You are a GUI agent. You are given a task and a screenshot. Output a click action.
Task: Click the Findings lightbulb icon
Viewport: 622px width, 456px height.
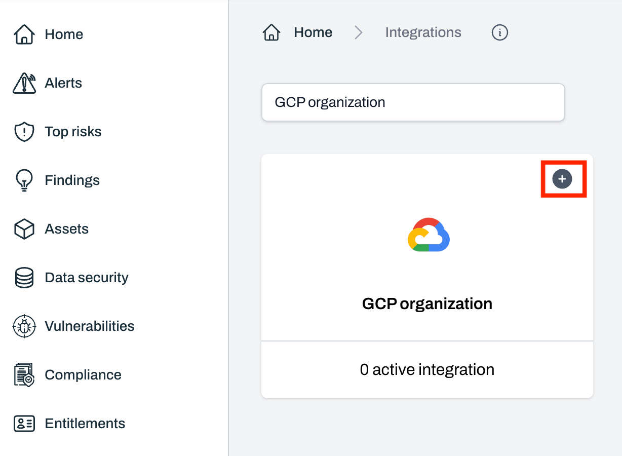coord(24,180)
